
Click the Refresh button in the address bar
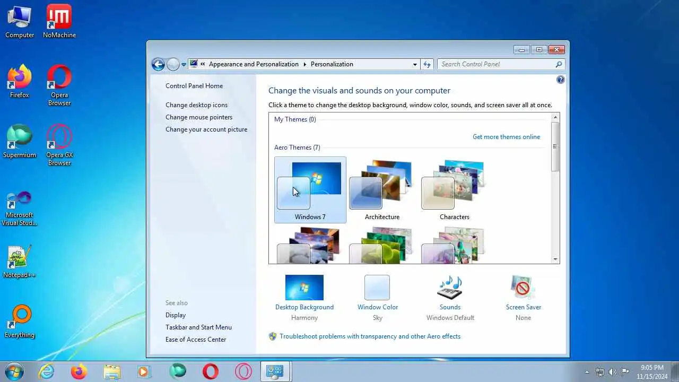click(427, 64)
